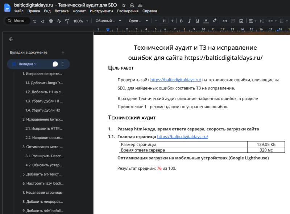Open the Формат menu
290x214 pixels.
pyautogui.click(x=79, y=11)
